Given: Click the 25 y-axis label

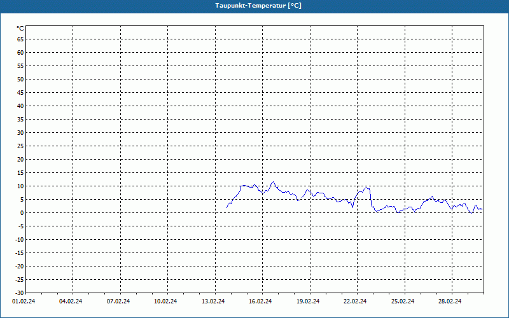Looking at the screenshot, I should (x=20, y=146).
